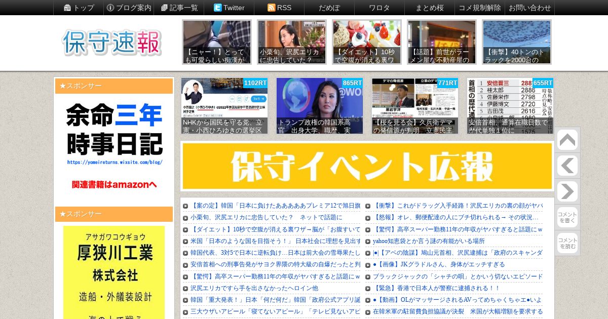Viewport: 608px width, 319px height.
Task: Open the 【話題】前世がラーメン屋 thumbnail
Action: pos(442,42)
